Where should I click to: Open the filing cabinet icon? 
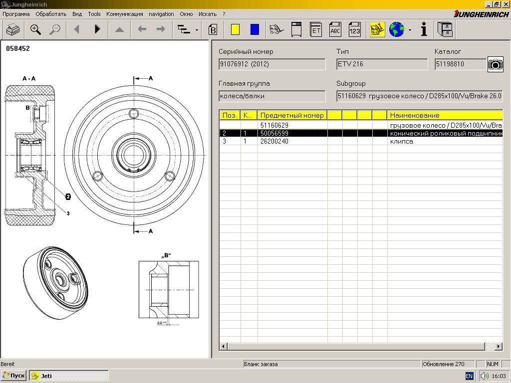(x=445, y=29)
